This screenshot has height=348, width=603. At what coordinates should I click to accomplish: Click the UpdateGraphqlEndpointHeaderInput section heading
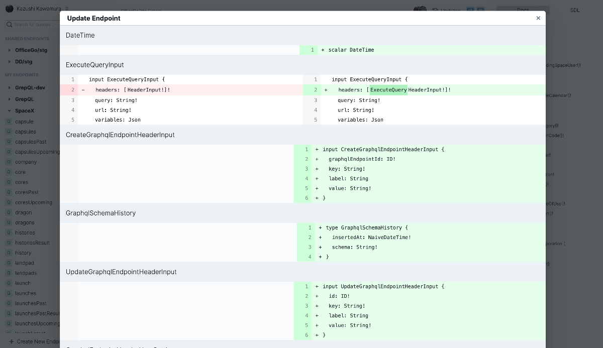[121, 272]
